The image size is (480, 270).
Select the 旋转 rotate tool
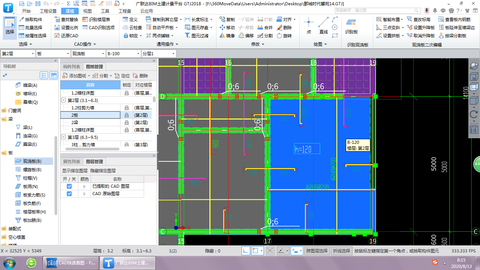pos(284,36)
